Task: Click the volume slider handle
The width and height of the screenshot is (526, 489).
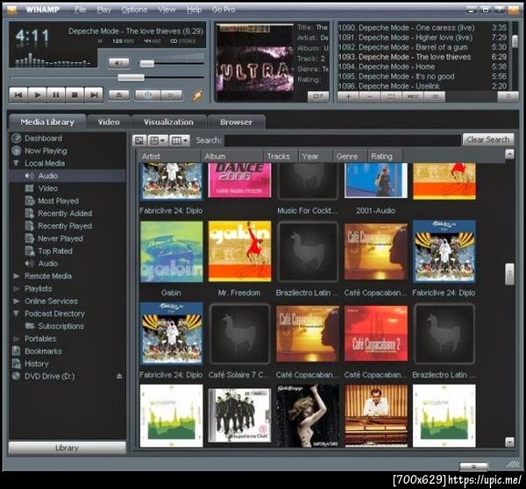Action: pos(147,63)
